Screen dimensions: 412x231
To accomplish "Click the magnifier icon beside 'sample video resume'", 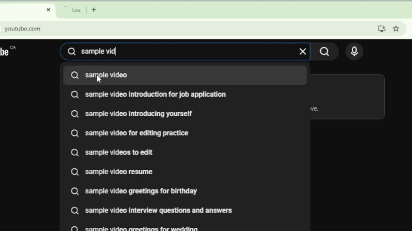I will click(x=75, y=172).
